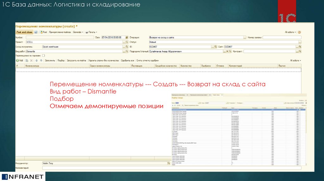Click the Одобрено column header

coord(208,66)
